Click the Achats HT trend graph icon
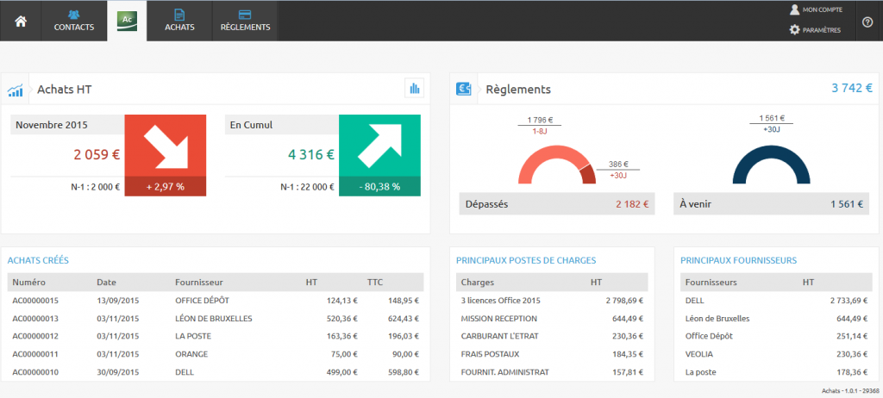The height and width of the screenshot is (398, 883). 16,89
